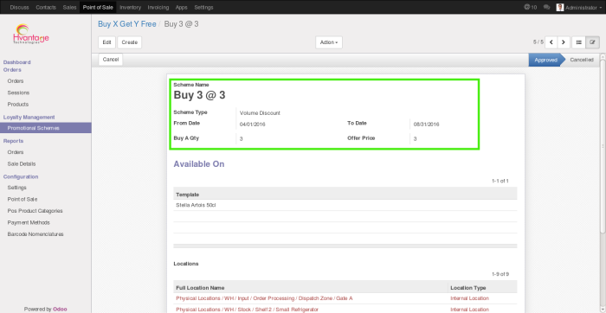Open the Shelf 2 / Small Refrigerator location
The width and height of the screenshot is (606, 313).
[x=247, y=310]
